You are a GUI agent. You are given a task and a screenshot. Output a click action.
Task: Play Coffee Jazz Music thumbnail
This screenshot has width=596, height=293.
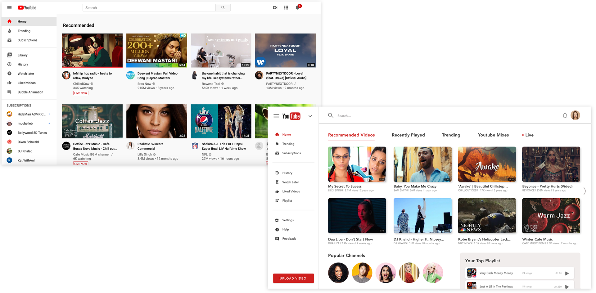[x=92, y=121]
